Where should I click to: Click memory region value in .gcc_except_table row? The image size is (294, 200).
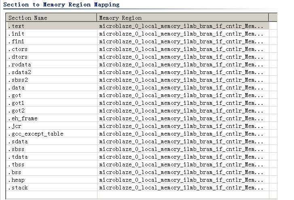coord(183,134)
